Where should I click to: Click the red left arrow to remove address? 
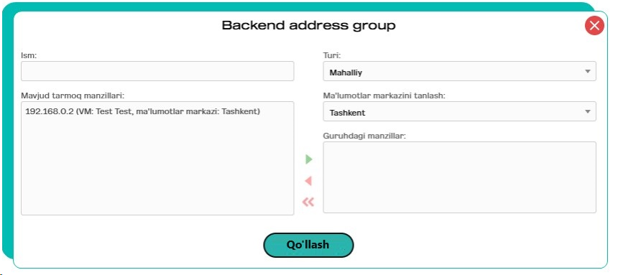pyautogui.click(x=308, y=181)
